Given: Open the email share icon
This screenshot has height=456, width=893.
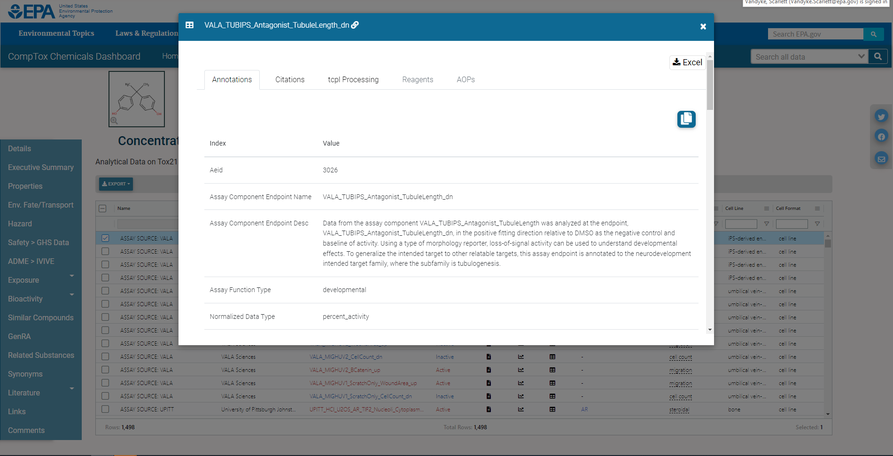Looking at the screenshot, I should tap(881, 158).
